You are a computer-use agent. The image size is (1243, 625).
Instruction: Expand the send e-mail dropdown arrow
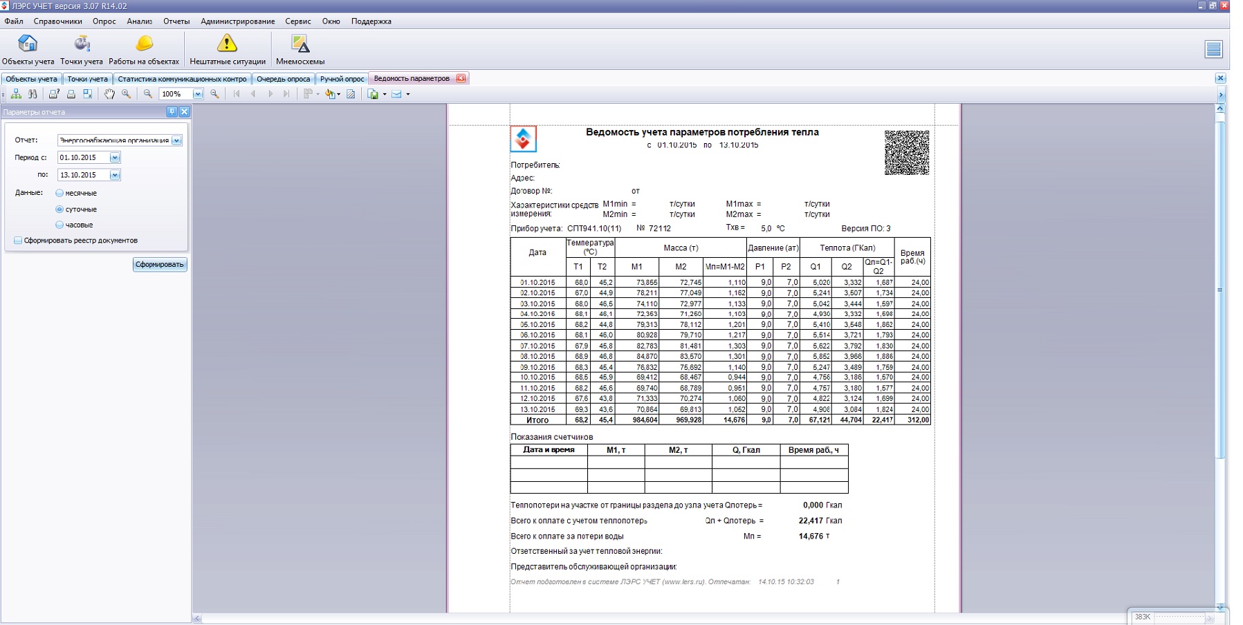point(407,94)
